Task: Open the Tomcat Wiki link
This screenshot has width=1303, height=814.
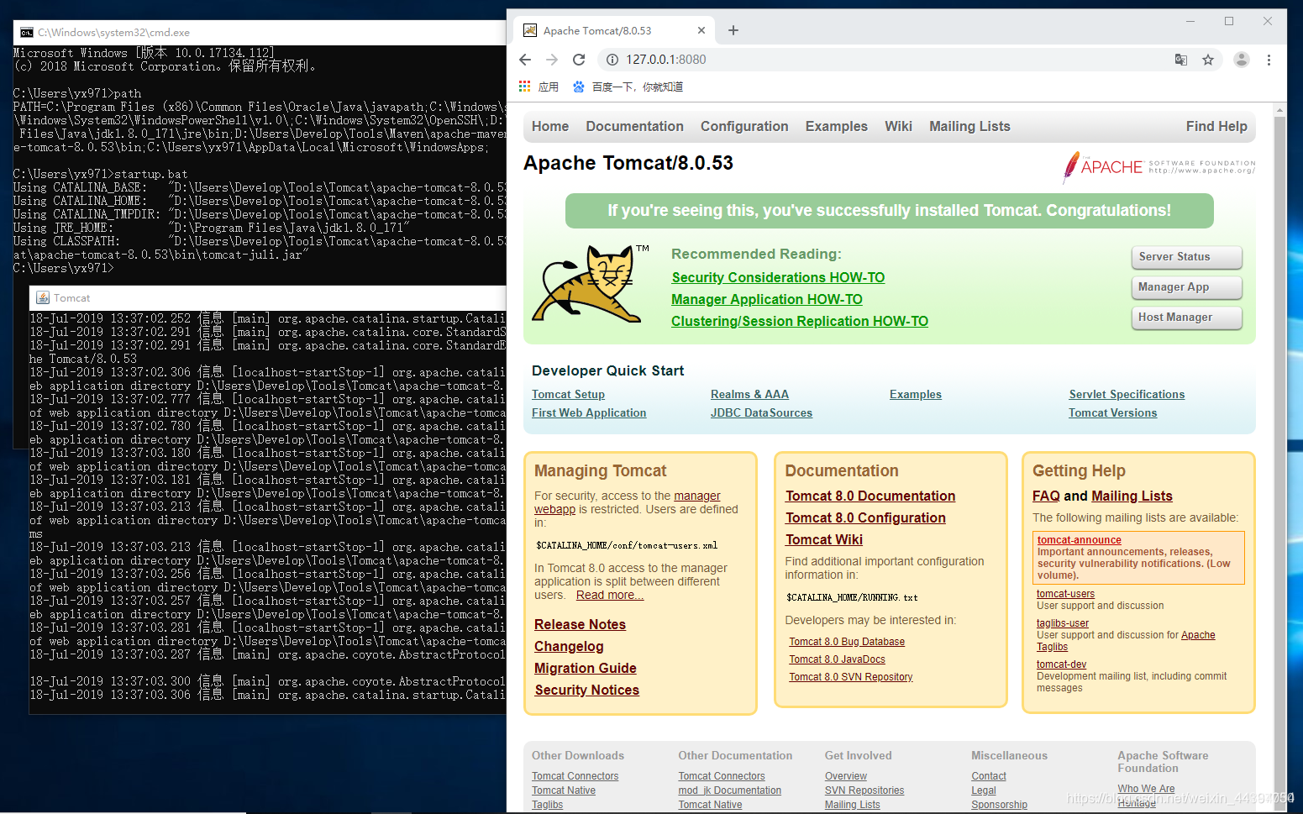Action: 824,539
